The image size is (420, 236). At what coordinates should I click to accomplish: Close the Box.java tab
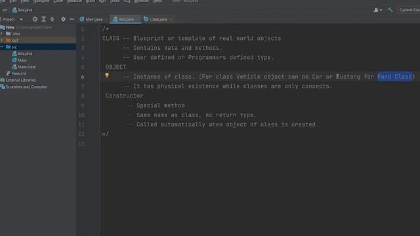click(138, 19)
